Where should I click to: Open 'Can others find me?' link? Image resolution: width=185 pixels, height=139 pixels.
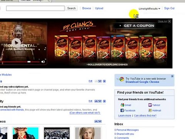point(145,115)
